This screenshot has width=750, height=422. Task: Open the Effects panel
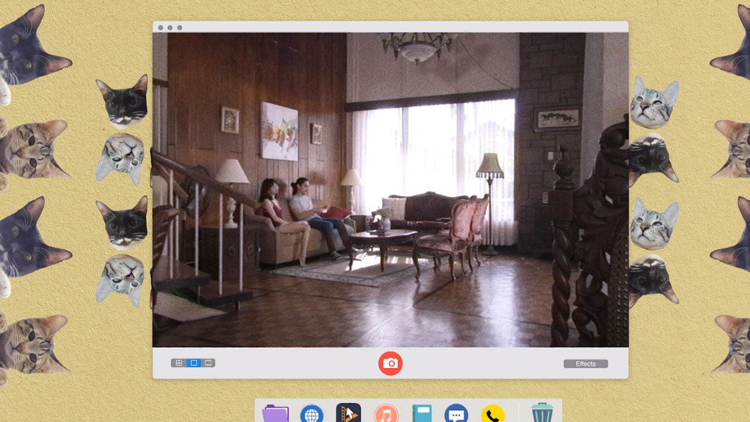585,363
